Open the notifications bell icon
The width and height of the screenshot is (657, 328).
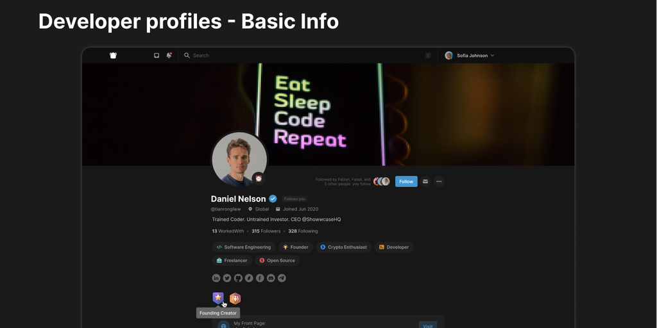pyautogui.click(x=169, y=55)
